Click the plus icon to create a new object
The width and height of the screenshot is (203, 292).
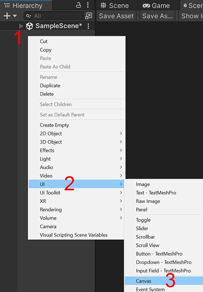click(x=7, y=16)
